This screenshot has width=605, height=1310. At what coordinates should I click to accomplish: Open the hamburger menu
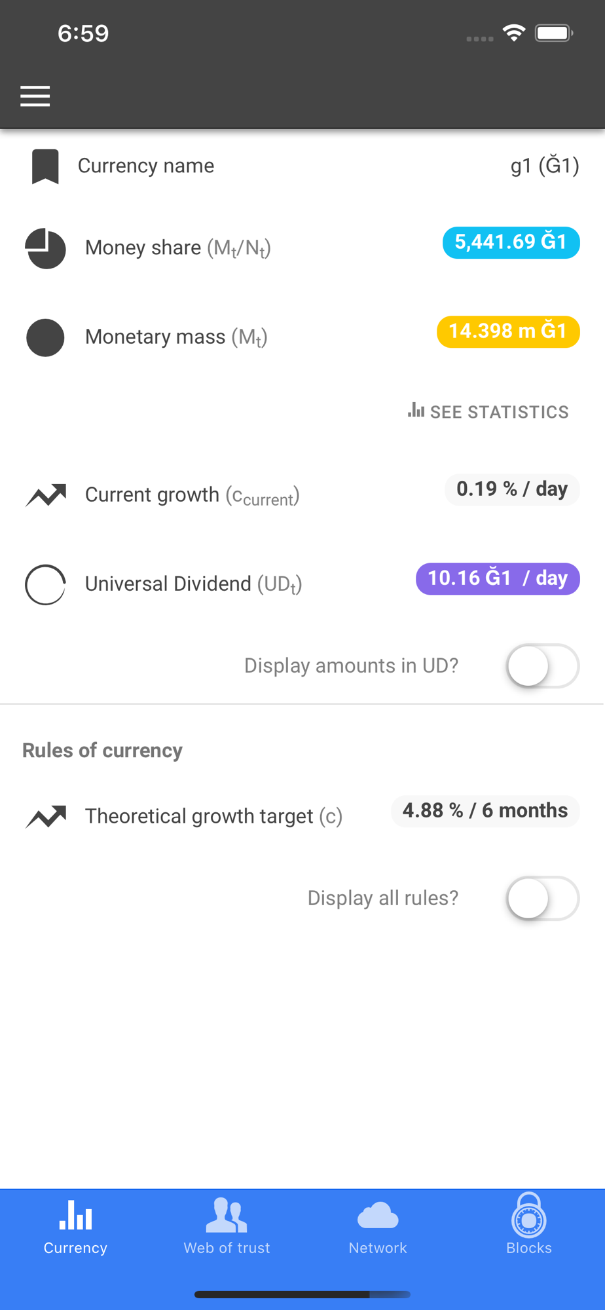point(35,96)
